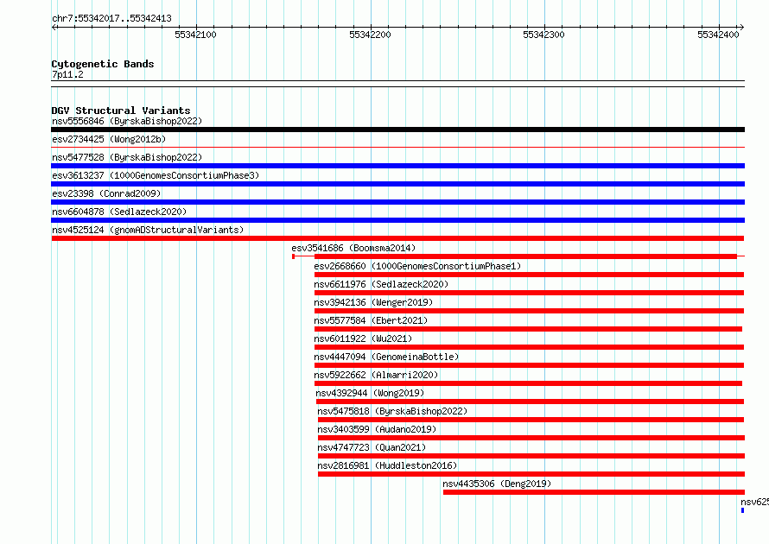Click ruler position 55342300
The image size is (769, 544).
pos(543,35)
